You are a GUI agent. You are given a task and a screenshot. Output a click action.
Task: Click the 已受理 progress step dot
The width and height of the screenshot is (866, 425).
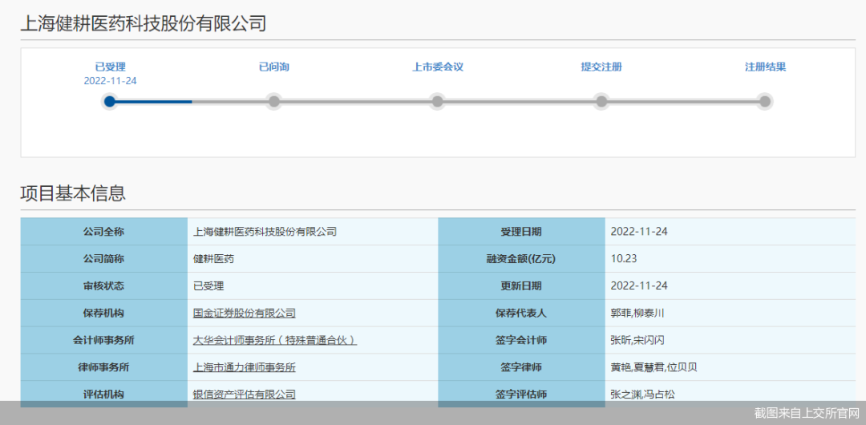click(109, 102)
